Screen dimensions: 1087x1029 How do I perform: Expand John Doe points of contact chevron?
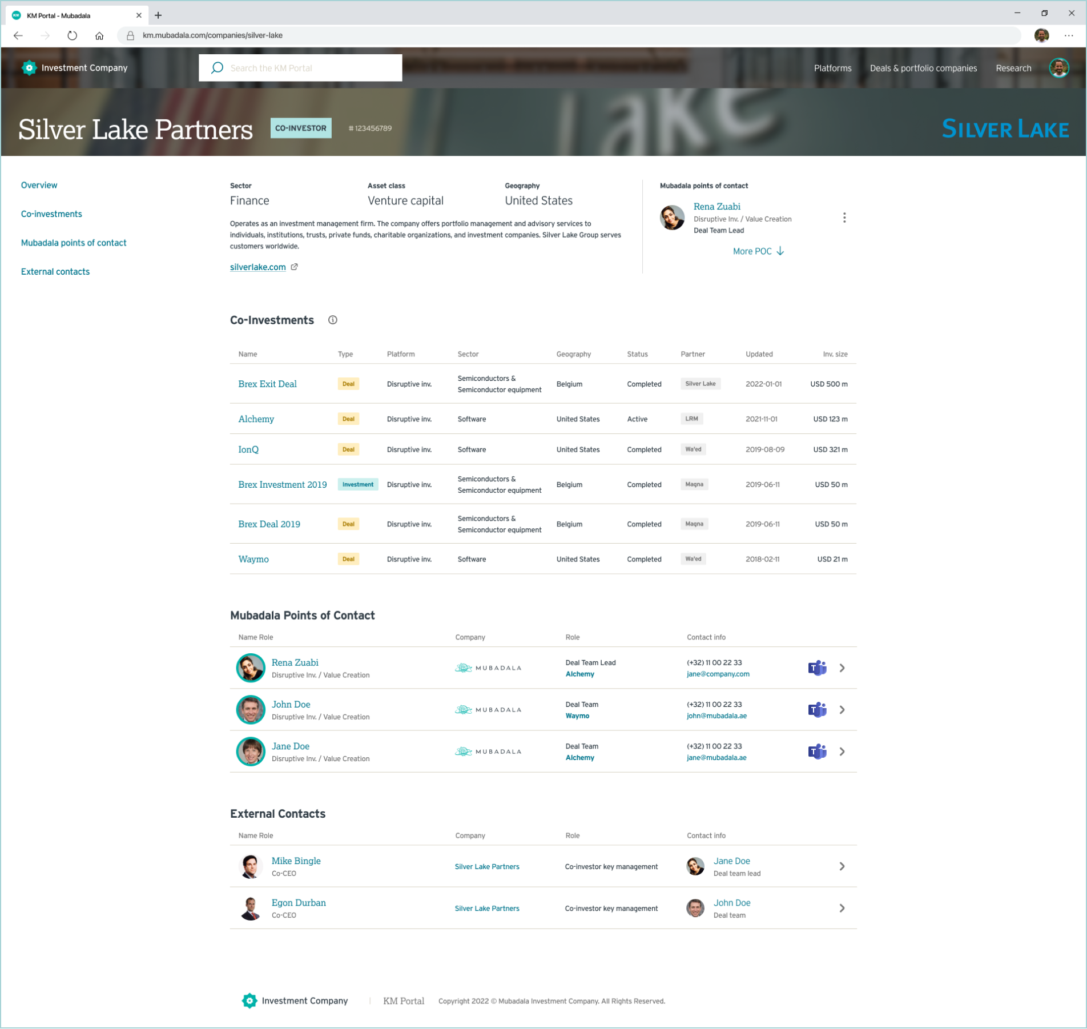842,710
